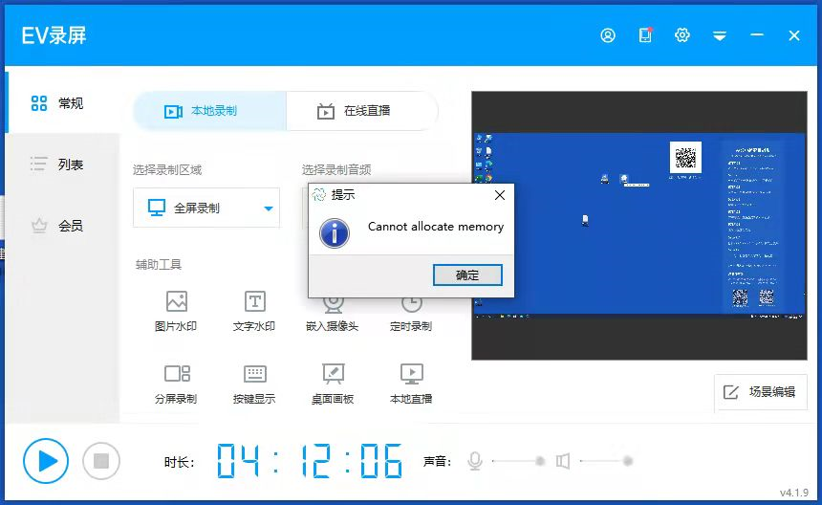Adjust the microphone volume slider

(540, 461)
